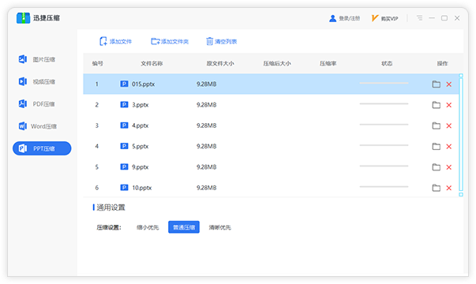Switch to 图片压缩 in sidebar
This screenshot has height=284, width=476.
(x=37, y=59)
